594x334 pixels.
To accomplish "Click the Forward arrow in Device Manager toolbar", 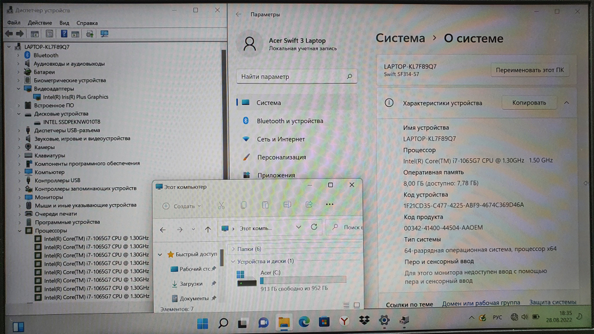I will pos(20,34).
